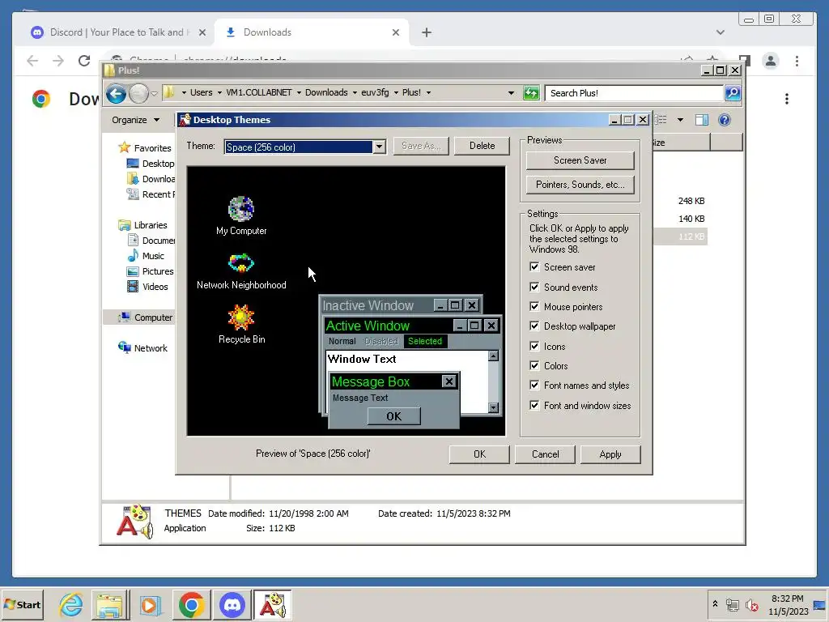Click the Explorer view mode icon

pos(661,120)
